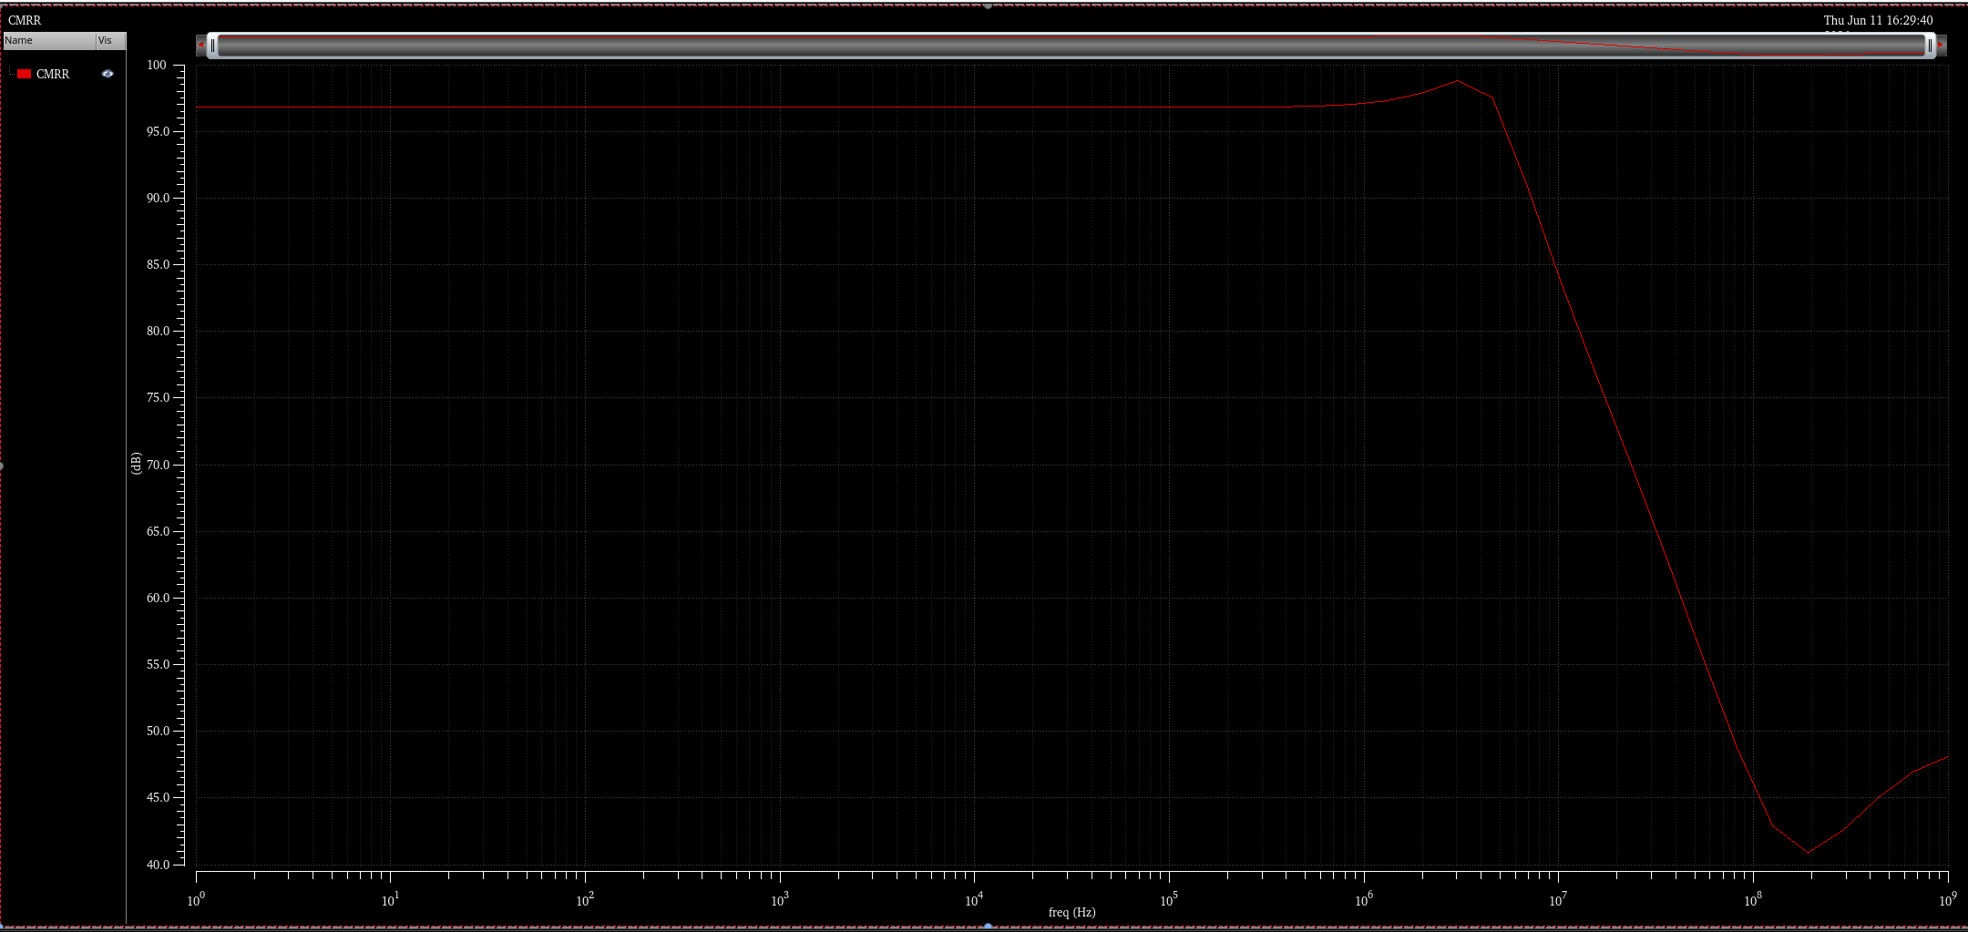The height and width of the screenshot is (932, 1968).
Task: Click the 'freq (Hz)' x-axis label
Action: [x=1071, y=912]
